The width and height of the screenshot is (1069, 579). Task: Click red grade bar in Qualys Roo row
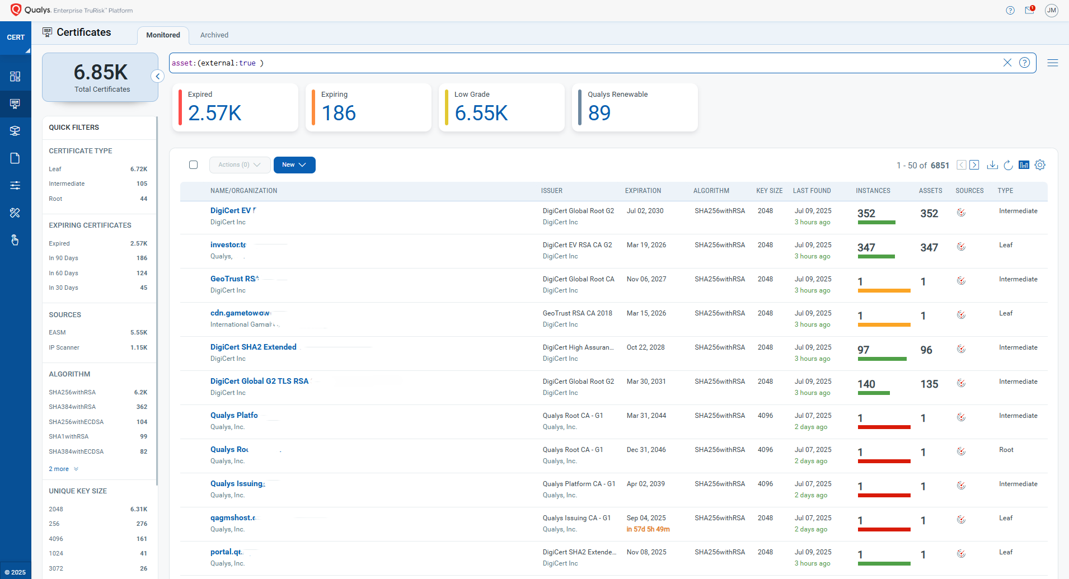pos(884,462)
